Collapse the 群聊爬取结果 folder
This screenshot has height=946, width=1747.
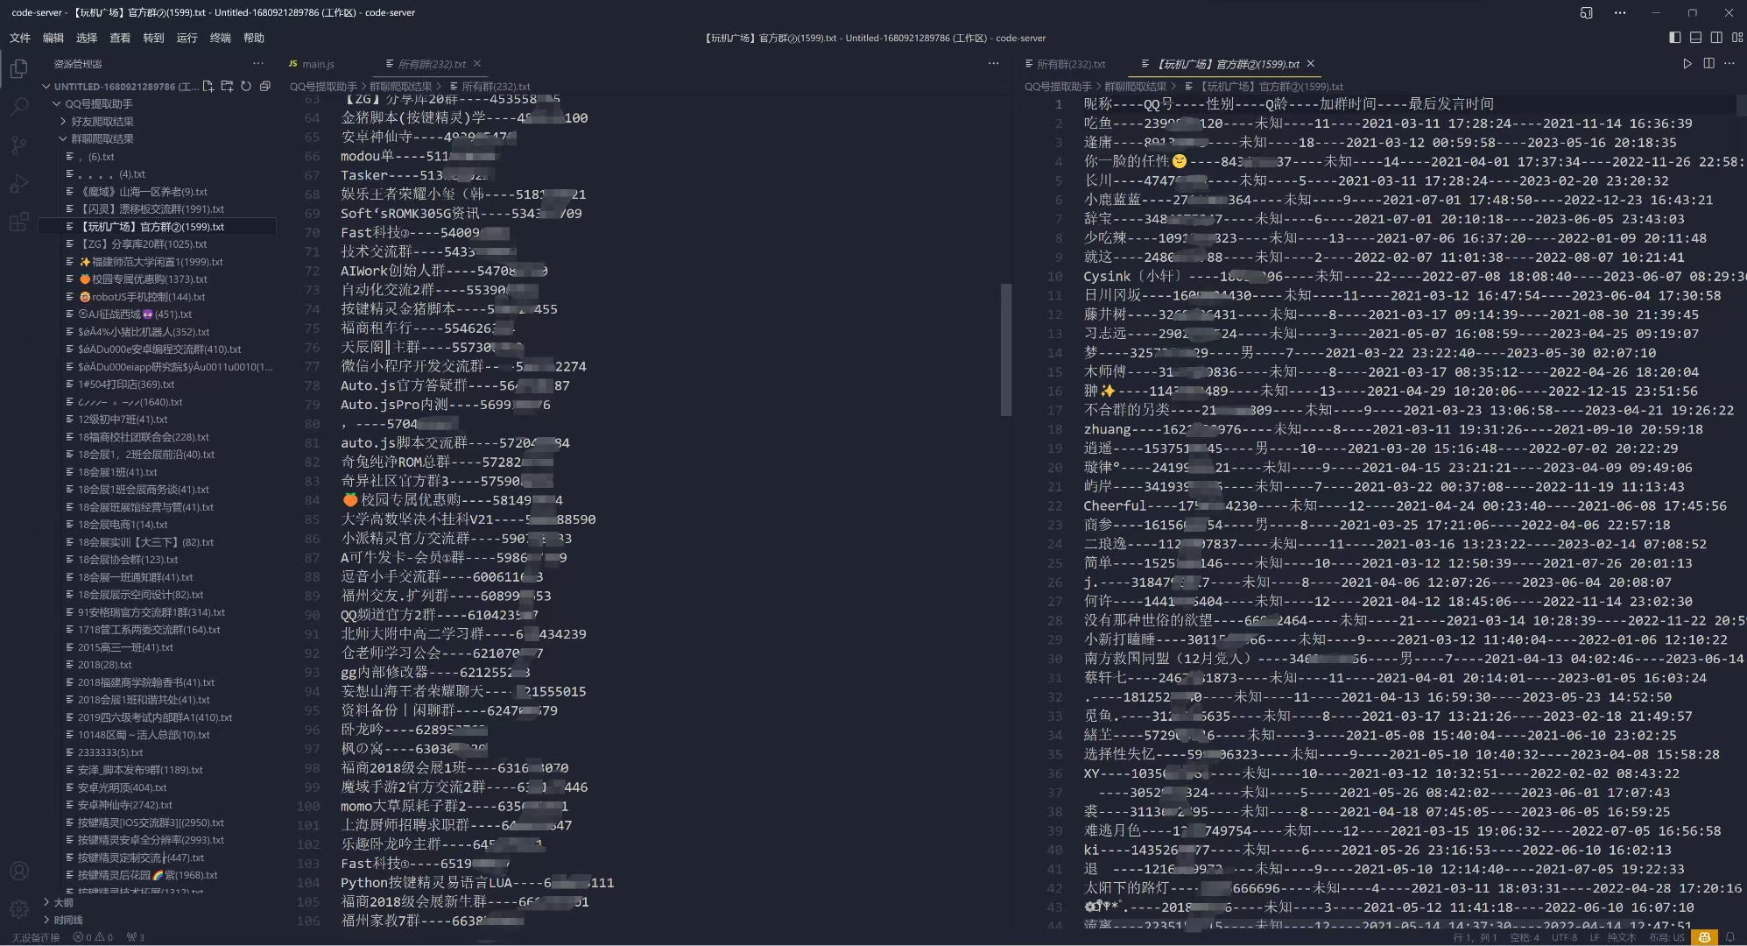click(102, 138)
